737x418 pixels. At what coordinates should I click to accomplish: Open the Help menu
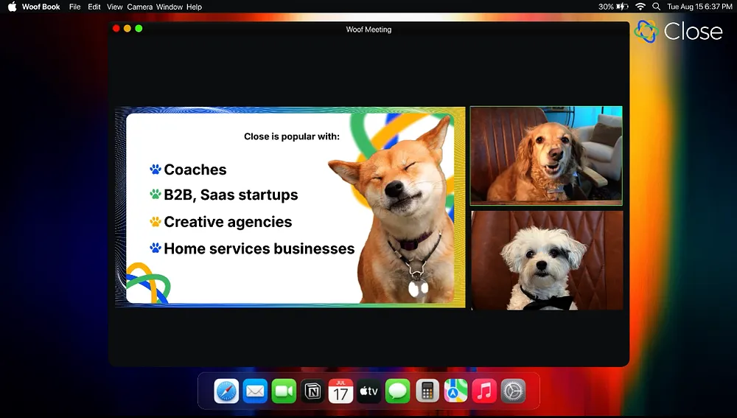(x=194, y=7)
